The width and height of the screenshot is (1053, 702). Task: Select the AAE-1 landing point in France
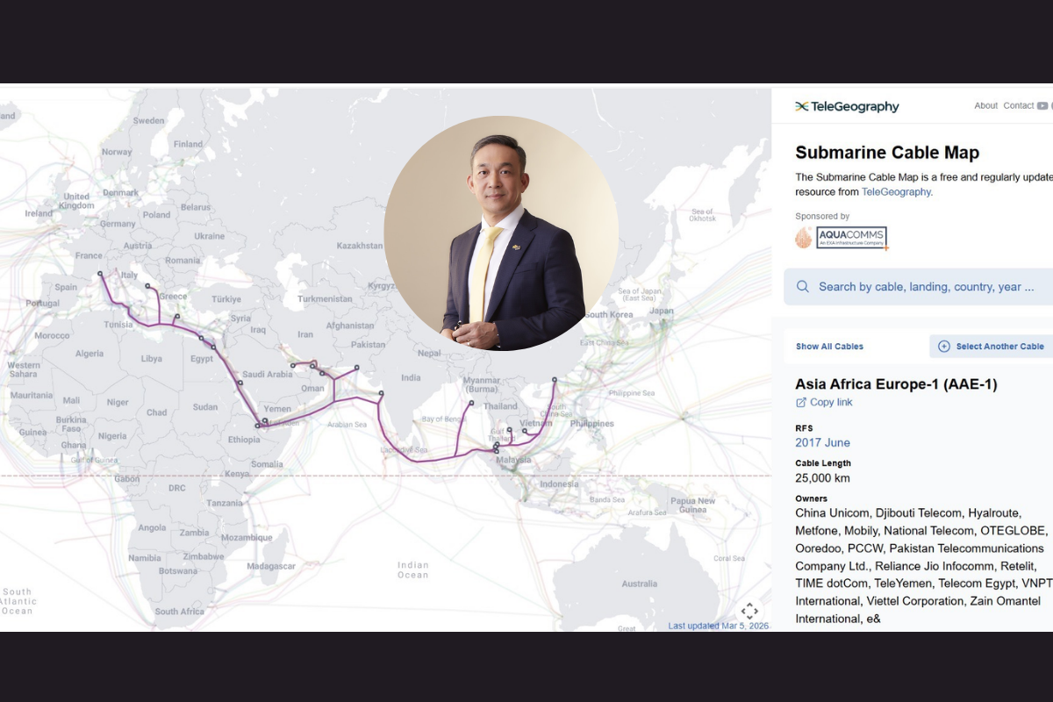100,274
